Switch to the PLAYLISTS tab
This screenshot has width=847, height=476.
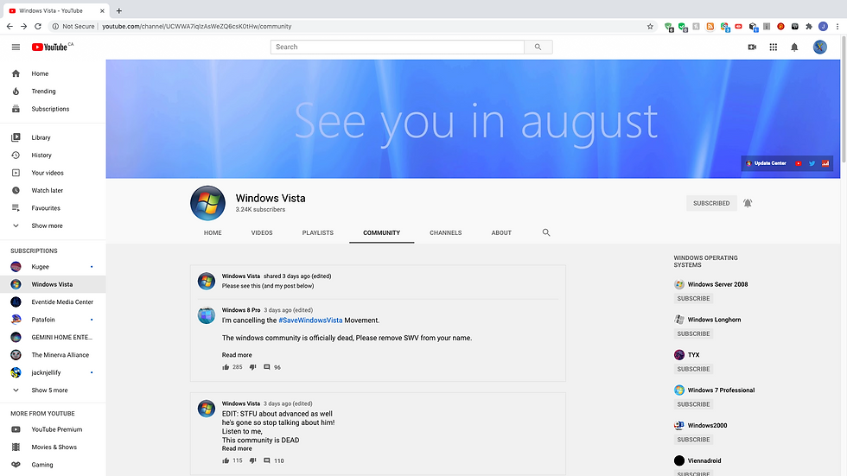(318, 232)
